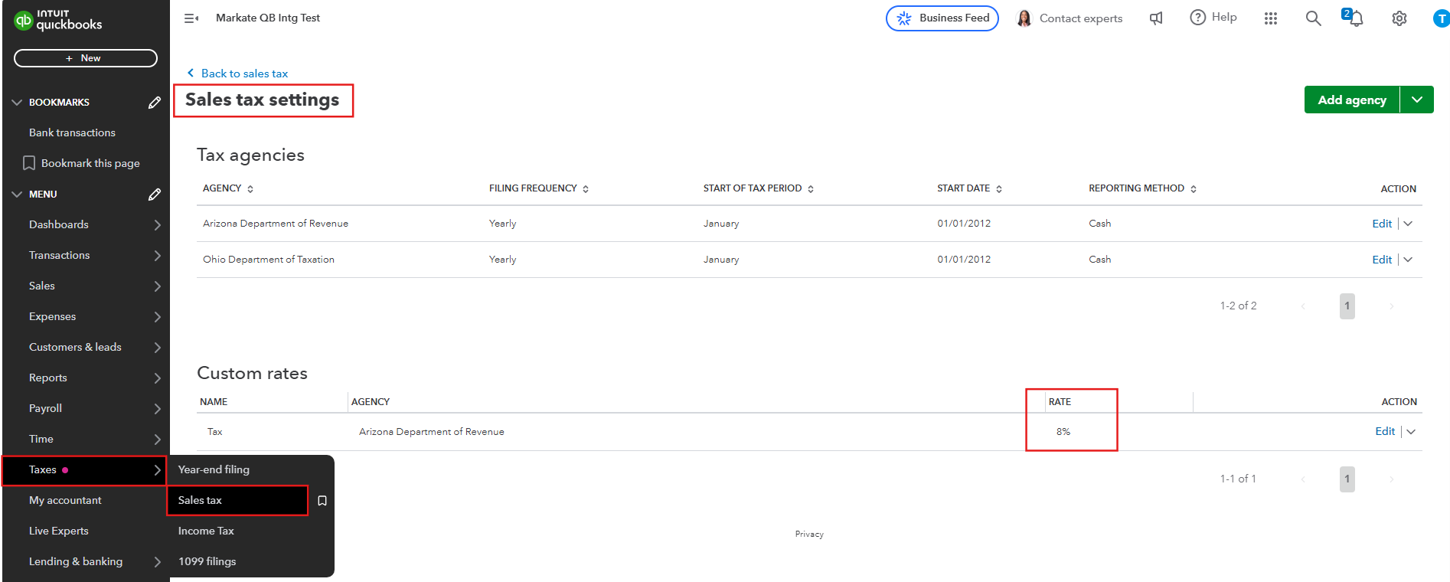The height and width of the screenshot is (582, 1450).
Task: Click the Add agency button
Action: (1352, 100)
